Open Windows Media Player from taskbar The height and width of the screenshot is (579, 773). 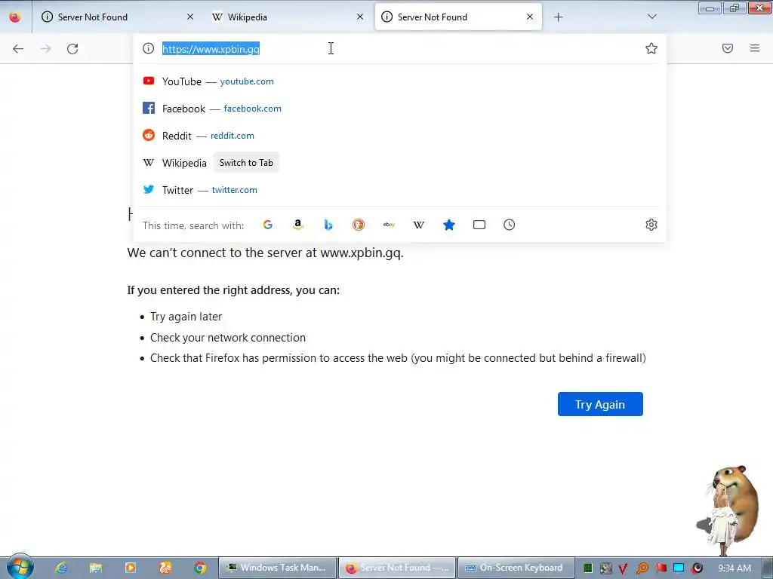[131, 568]
